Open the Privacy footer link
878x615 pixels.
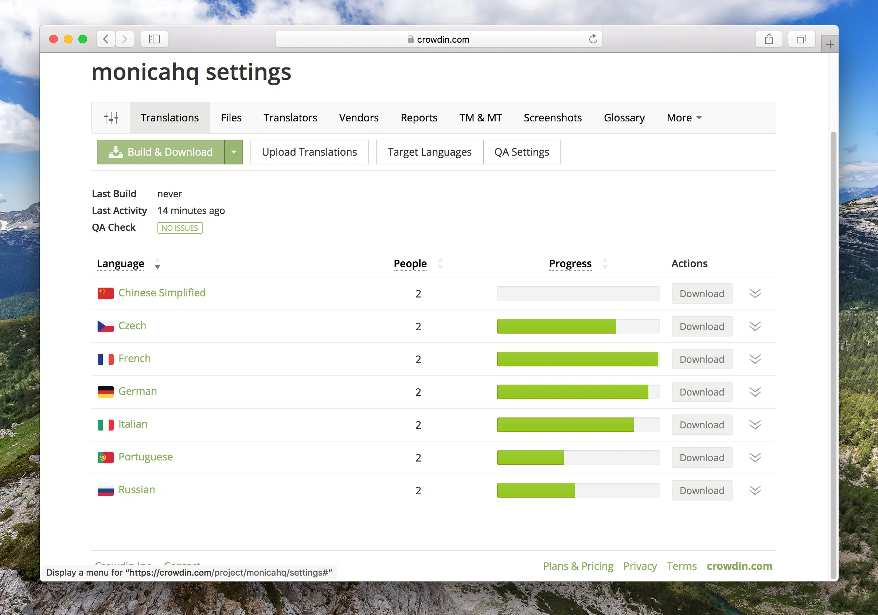pyautogui.click(x=640, y=566)
